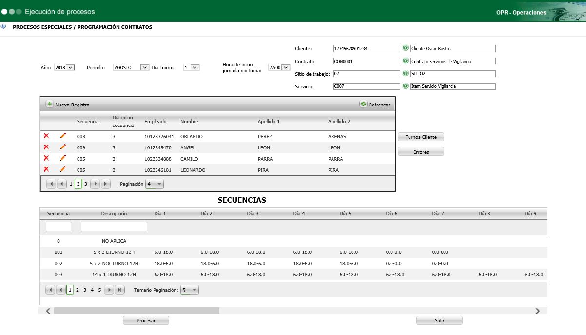Image resolution: width=586 pixels, height=335 pixels.
Task: Open lookup icon beside Contrato field
Action: point(405,61)
